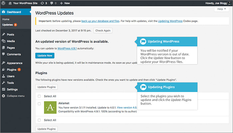Click the Akismet green logo thumbnail
The height and width of the screenshot is (133, 233).
tap(50, 107)
